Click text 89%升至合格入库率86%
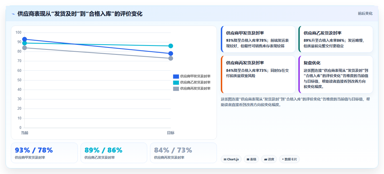Viewport: 384px width, 174px height. 324,40
